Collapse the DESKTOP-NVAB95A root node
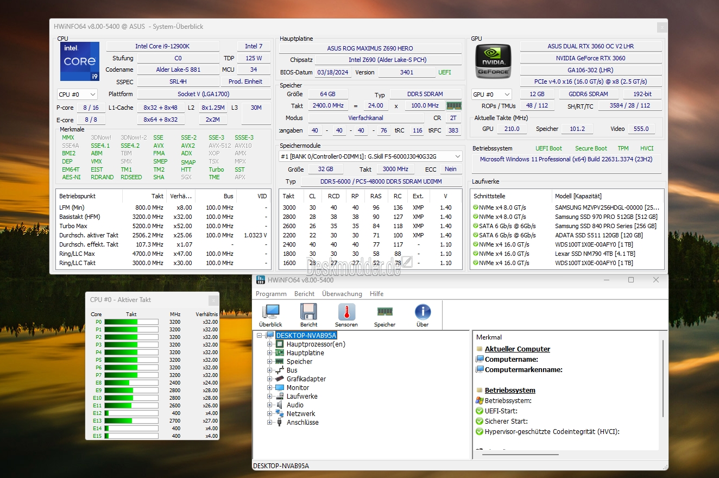 tap(260, 336)
